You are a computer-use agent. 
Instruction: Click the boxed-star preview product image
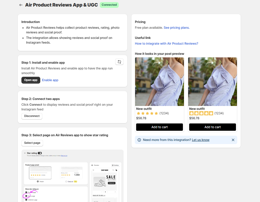[x=213, y=82]
